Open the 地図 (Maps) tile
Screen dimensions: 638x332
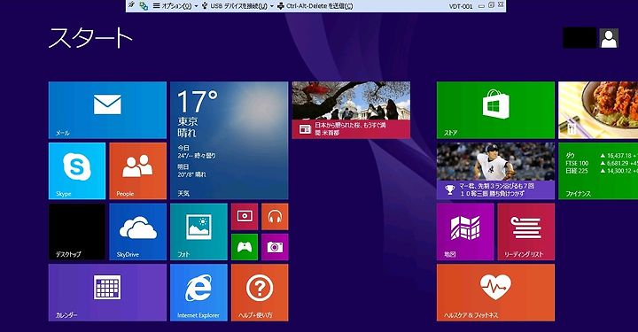coord(465,232)
